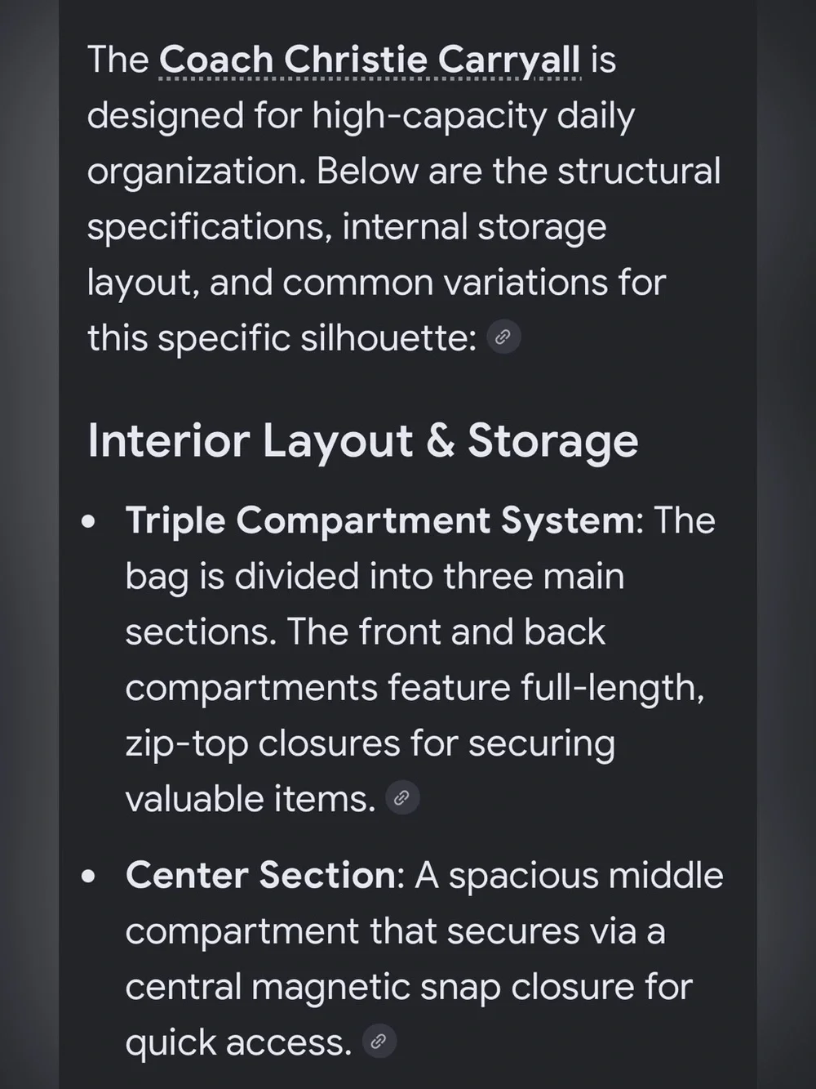Open the Coach Christie Carryall underlined link

click(x=370, y=60)
